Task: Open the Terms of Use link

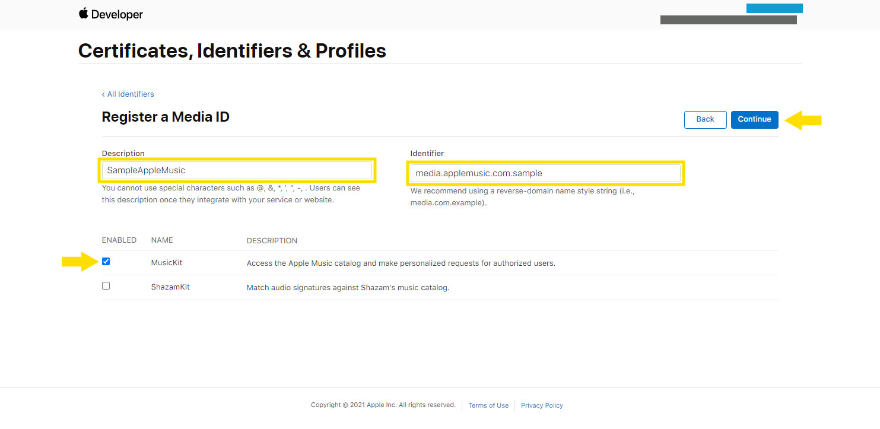Action: (488, 406)
